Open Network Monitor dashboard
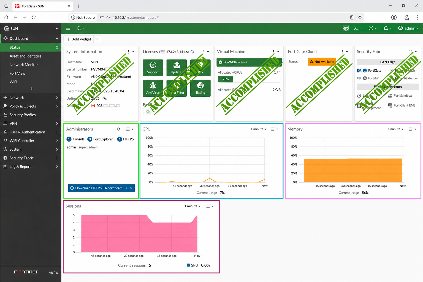 pyautogui.click(x=24, y=65)
